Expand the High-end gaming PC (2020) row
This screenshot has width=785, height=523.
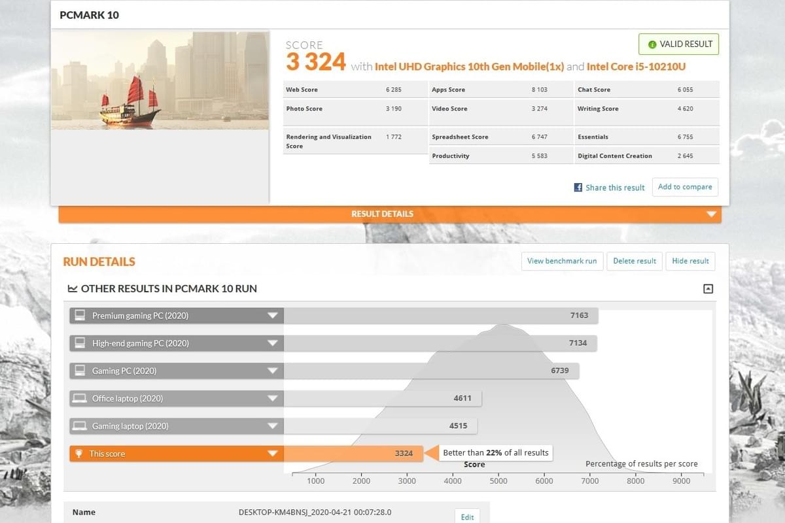(x=273, y=343)
